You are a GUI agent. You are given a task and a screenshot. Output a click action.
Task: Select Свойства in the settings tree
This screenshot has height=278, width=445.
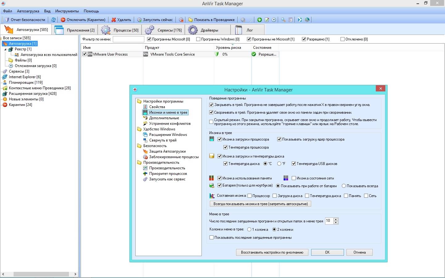tap(157, 107)
